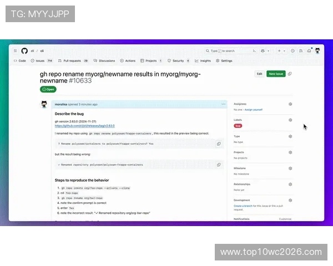333x266 pixels.
Task: Open the Type gear settings
Action: pos(290,136)
